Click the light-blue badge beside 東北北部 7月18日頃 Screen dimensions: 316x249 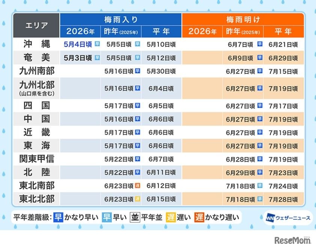coord(260,199)
